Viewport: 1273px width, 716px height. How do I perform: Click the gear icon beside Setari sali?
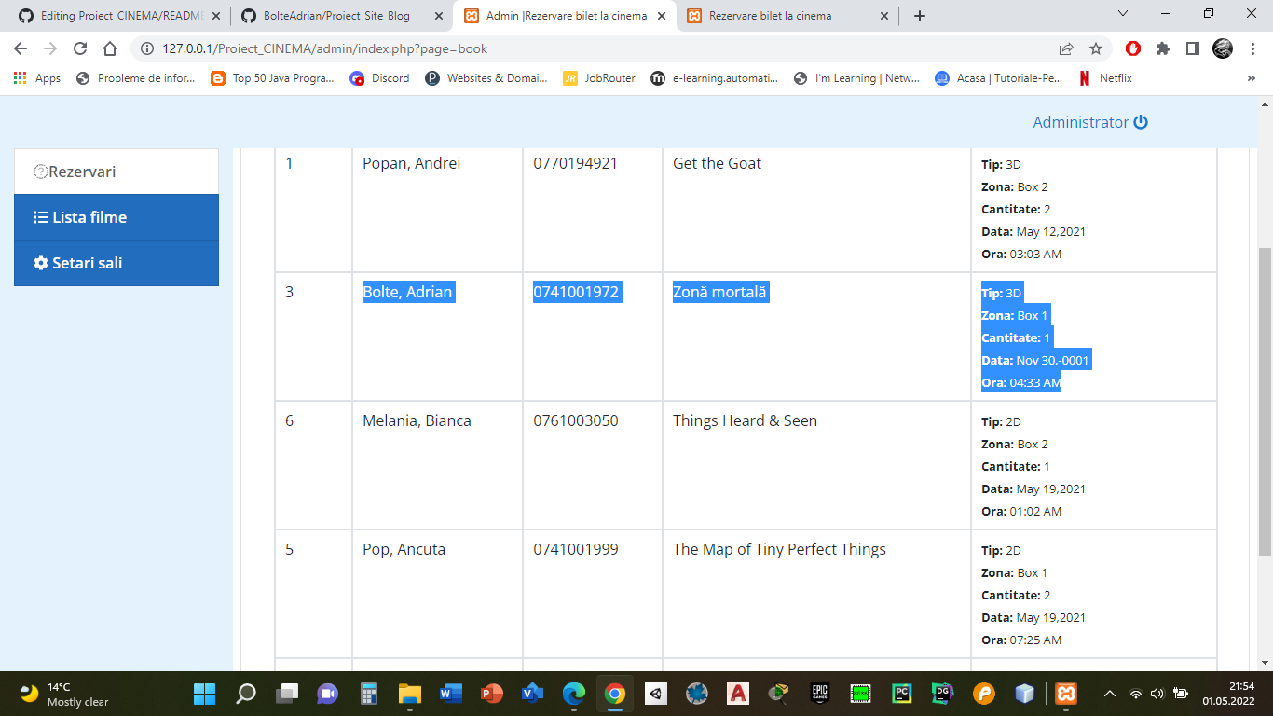tap(41, 263)
